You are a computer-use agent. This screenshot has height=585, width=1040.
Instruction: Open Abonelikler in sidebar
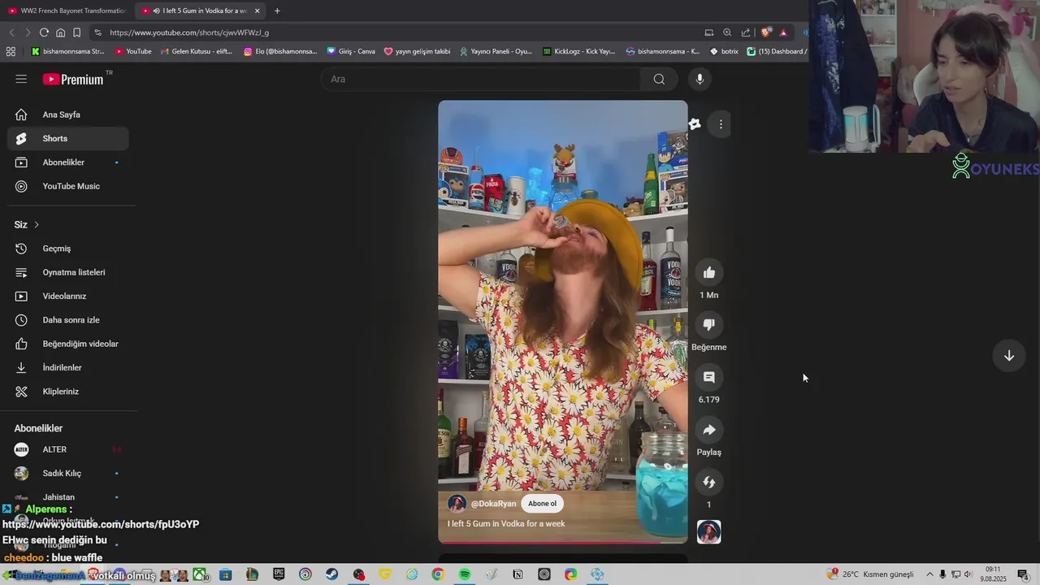[68, 162]
